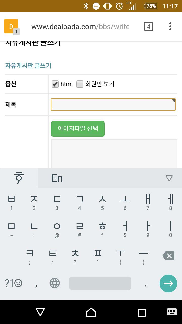182x324 pixels.
Task: Tap the recent apps square button
Action: point(142,312)
